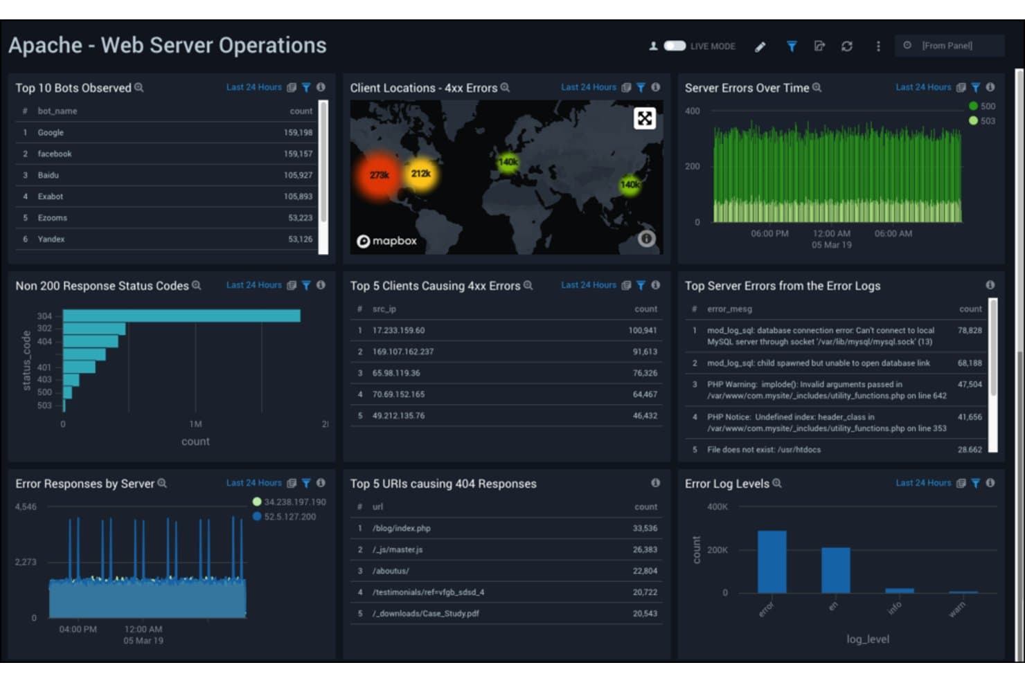Click the filter icon on Top 10 Bots Observed
Viewport: 1025px width, 683px height.
(x=306, y=88)
